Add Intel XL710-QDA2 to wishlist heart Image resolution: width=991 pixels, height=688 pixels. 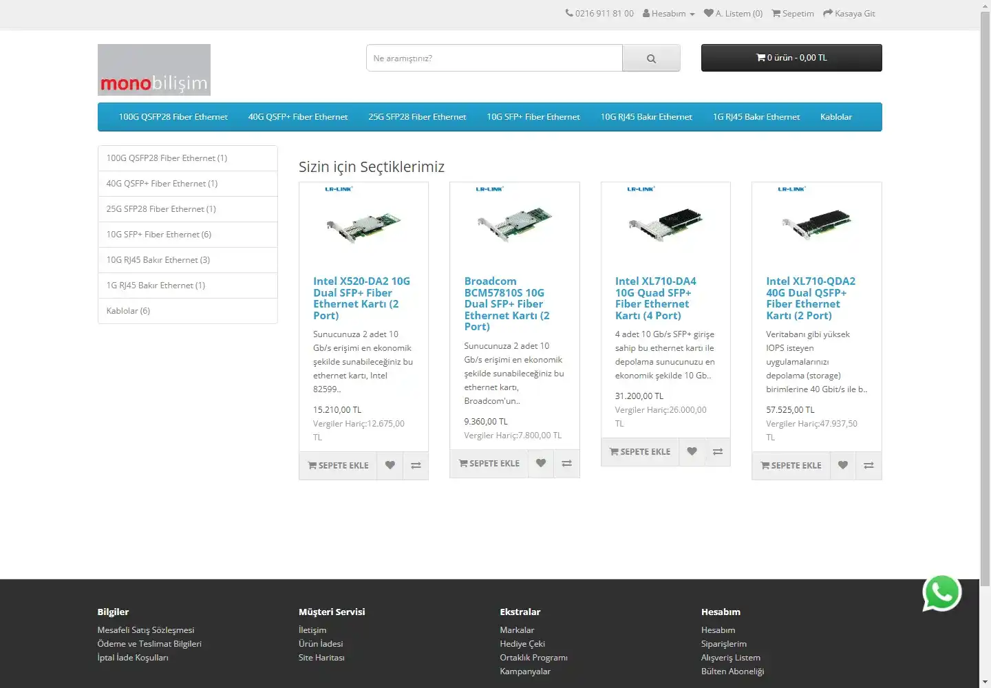point(843,466)
